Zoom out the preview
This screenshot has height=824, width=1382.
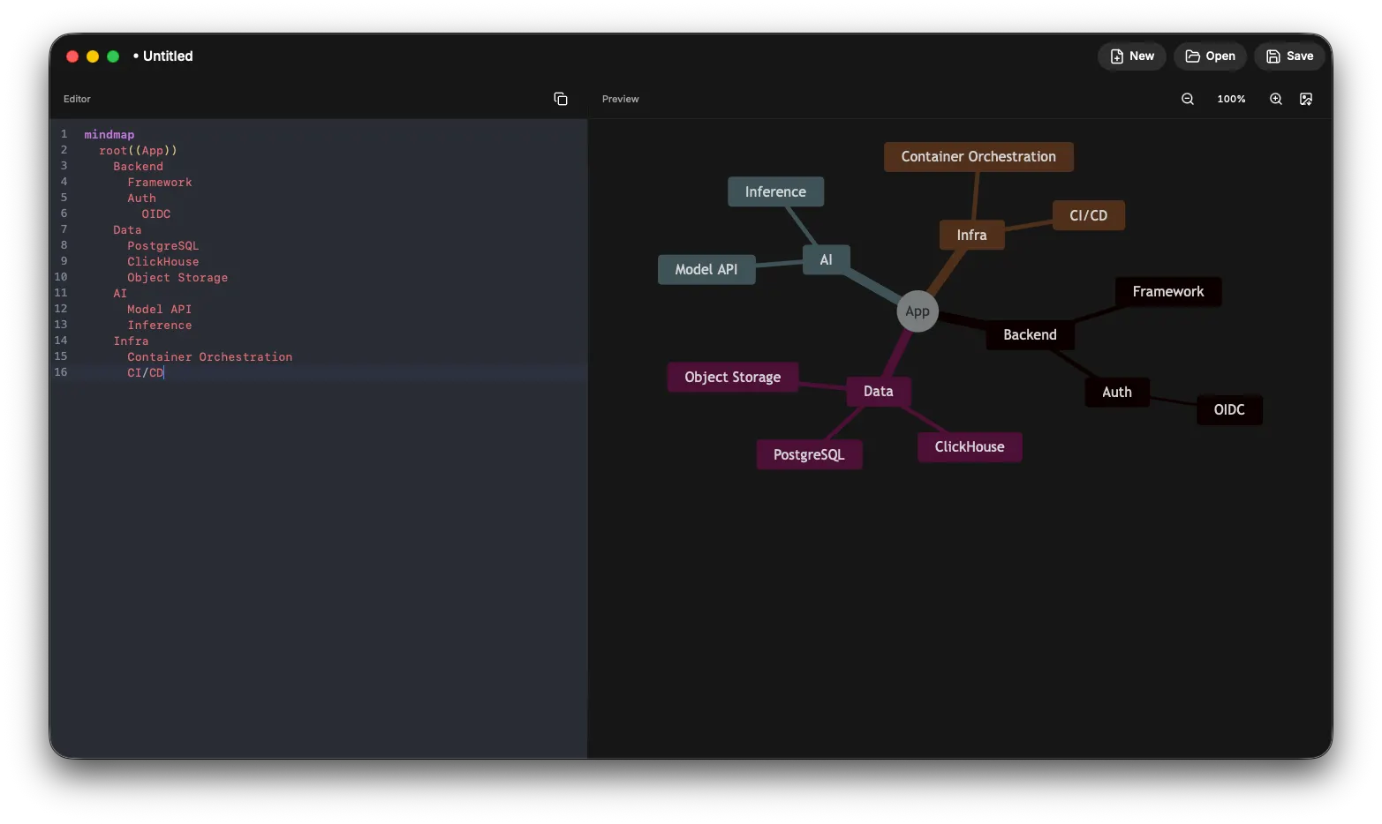pyautogui.click(x=1188, y=99)
